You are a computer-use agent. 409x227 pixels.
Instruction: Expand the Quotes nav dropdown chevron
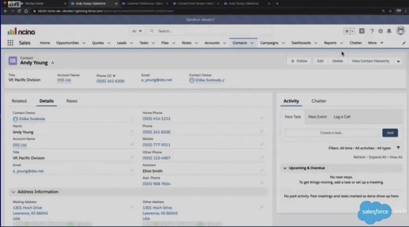[109, 43]
